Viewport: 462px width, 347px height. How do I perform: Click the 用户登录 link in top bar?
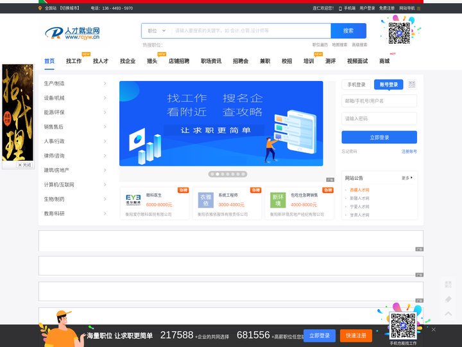(x=367, y=8)
